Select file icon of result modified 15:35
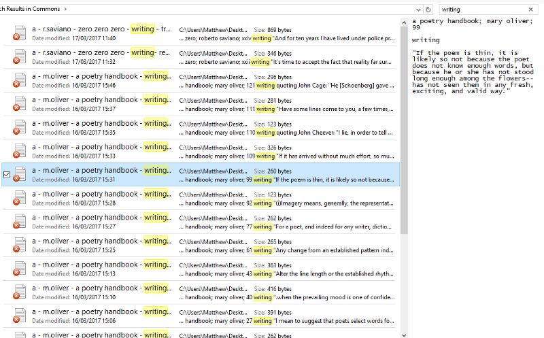Screen dimensions: 544x338 click(x=19, y=128)
